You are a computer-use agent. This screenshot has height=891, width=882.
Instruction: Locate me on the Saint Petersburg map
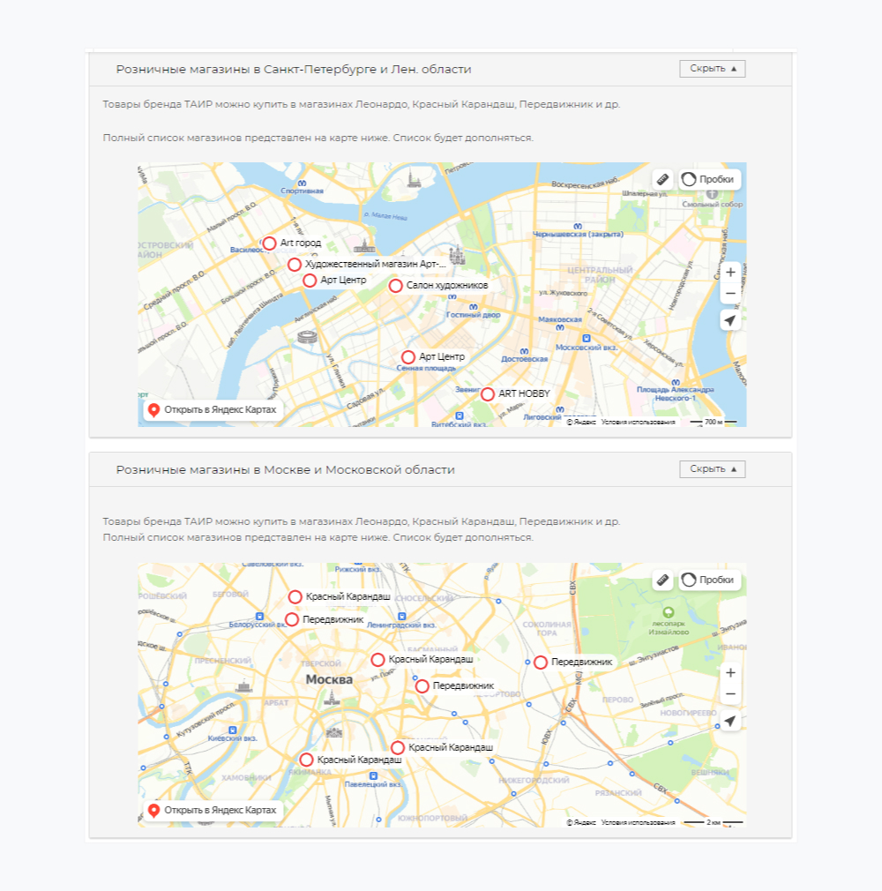729,320
